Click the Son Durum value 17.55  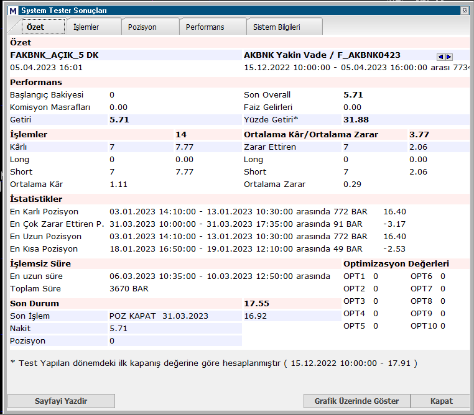tap(256, 303)
